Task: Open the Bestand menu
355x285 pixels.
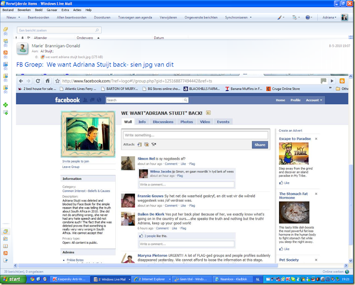Action: (8, 10)
